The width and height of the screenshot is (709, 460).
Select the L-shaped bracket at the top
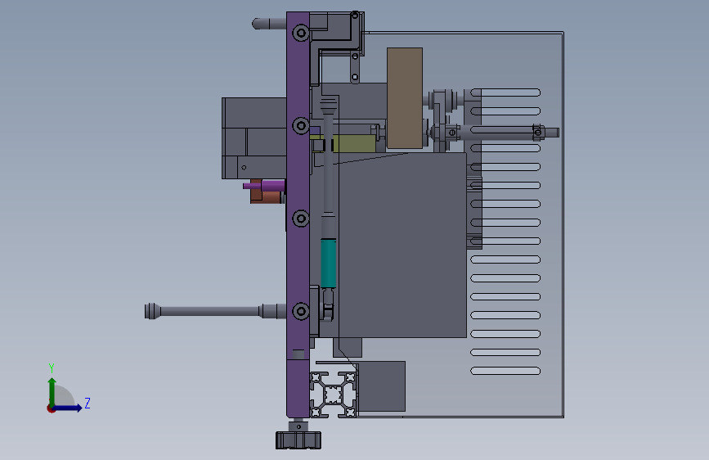[x=337, y=45]
